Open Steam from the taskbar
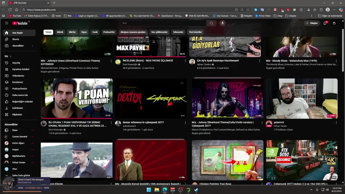This screenshot has height=194, width=345. pos(196,190)
